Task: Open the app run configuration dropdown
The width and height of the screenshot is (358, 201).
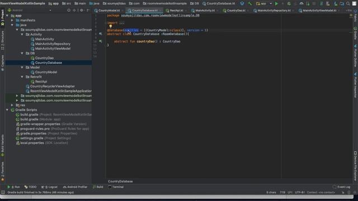Action: (264, 3)
